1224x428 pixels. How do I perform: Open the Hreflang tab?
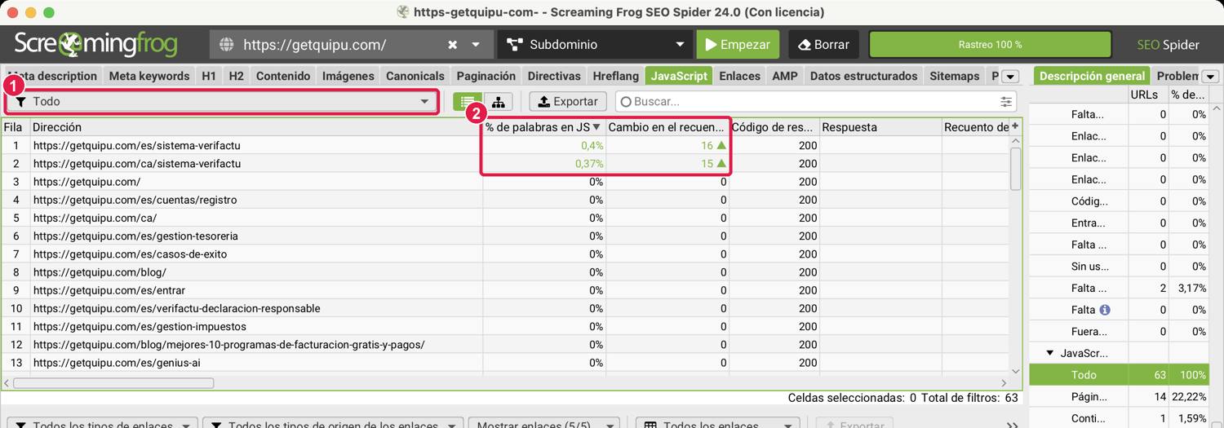pyautogui.click(x=615, y=76)
